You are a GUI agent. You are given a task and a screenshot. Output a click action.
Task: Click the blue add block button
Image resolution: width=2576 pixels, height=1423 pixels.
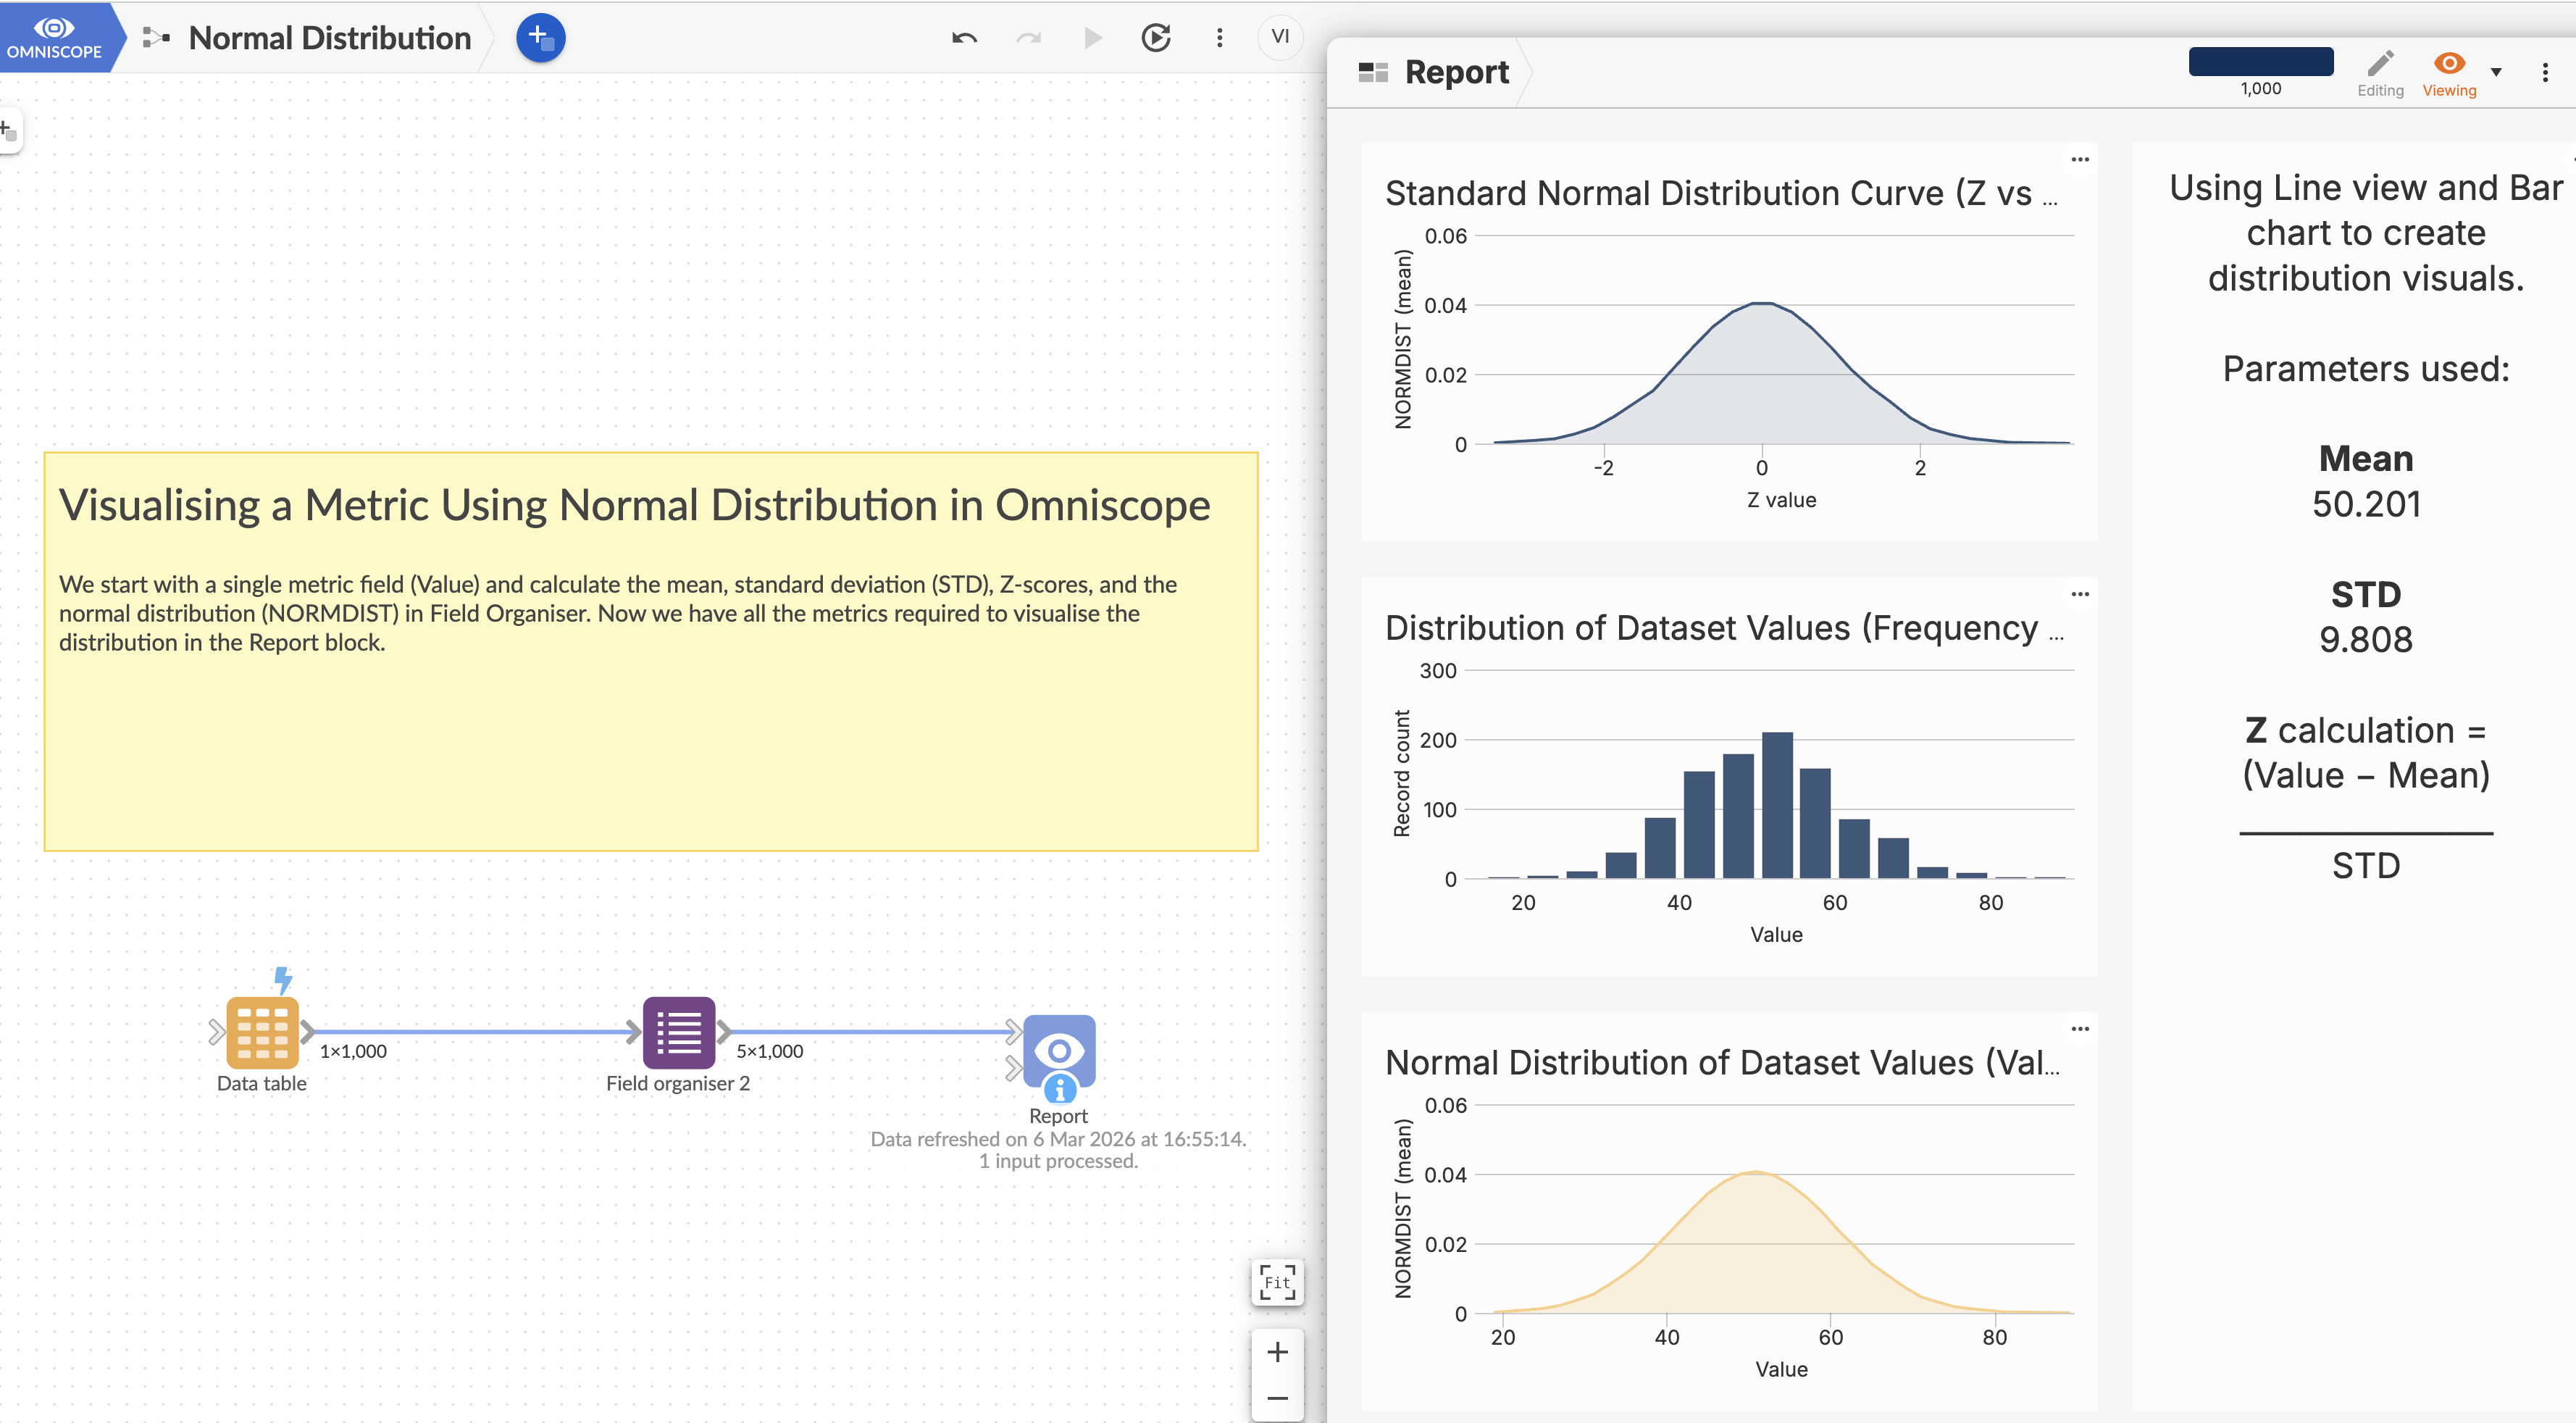click(x=540, y=38)
